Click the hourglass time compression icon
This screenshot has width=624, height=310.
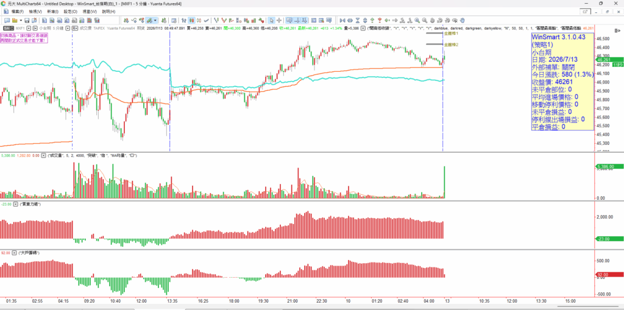pos(358,20)
